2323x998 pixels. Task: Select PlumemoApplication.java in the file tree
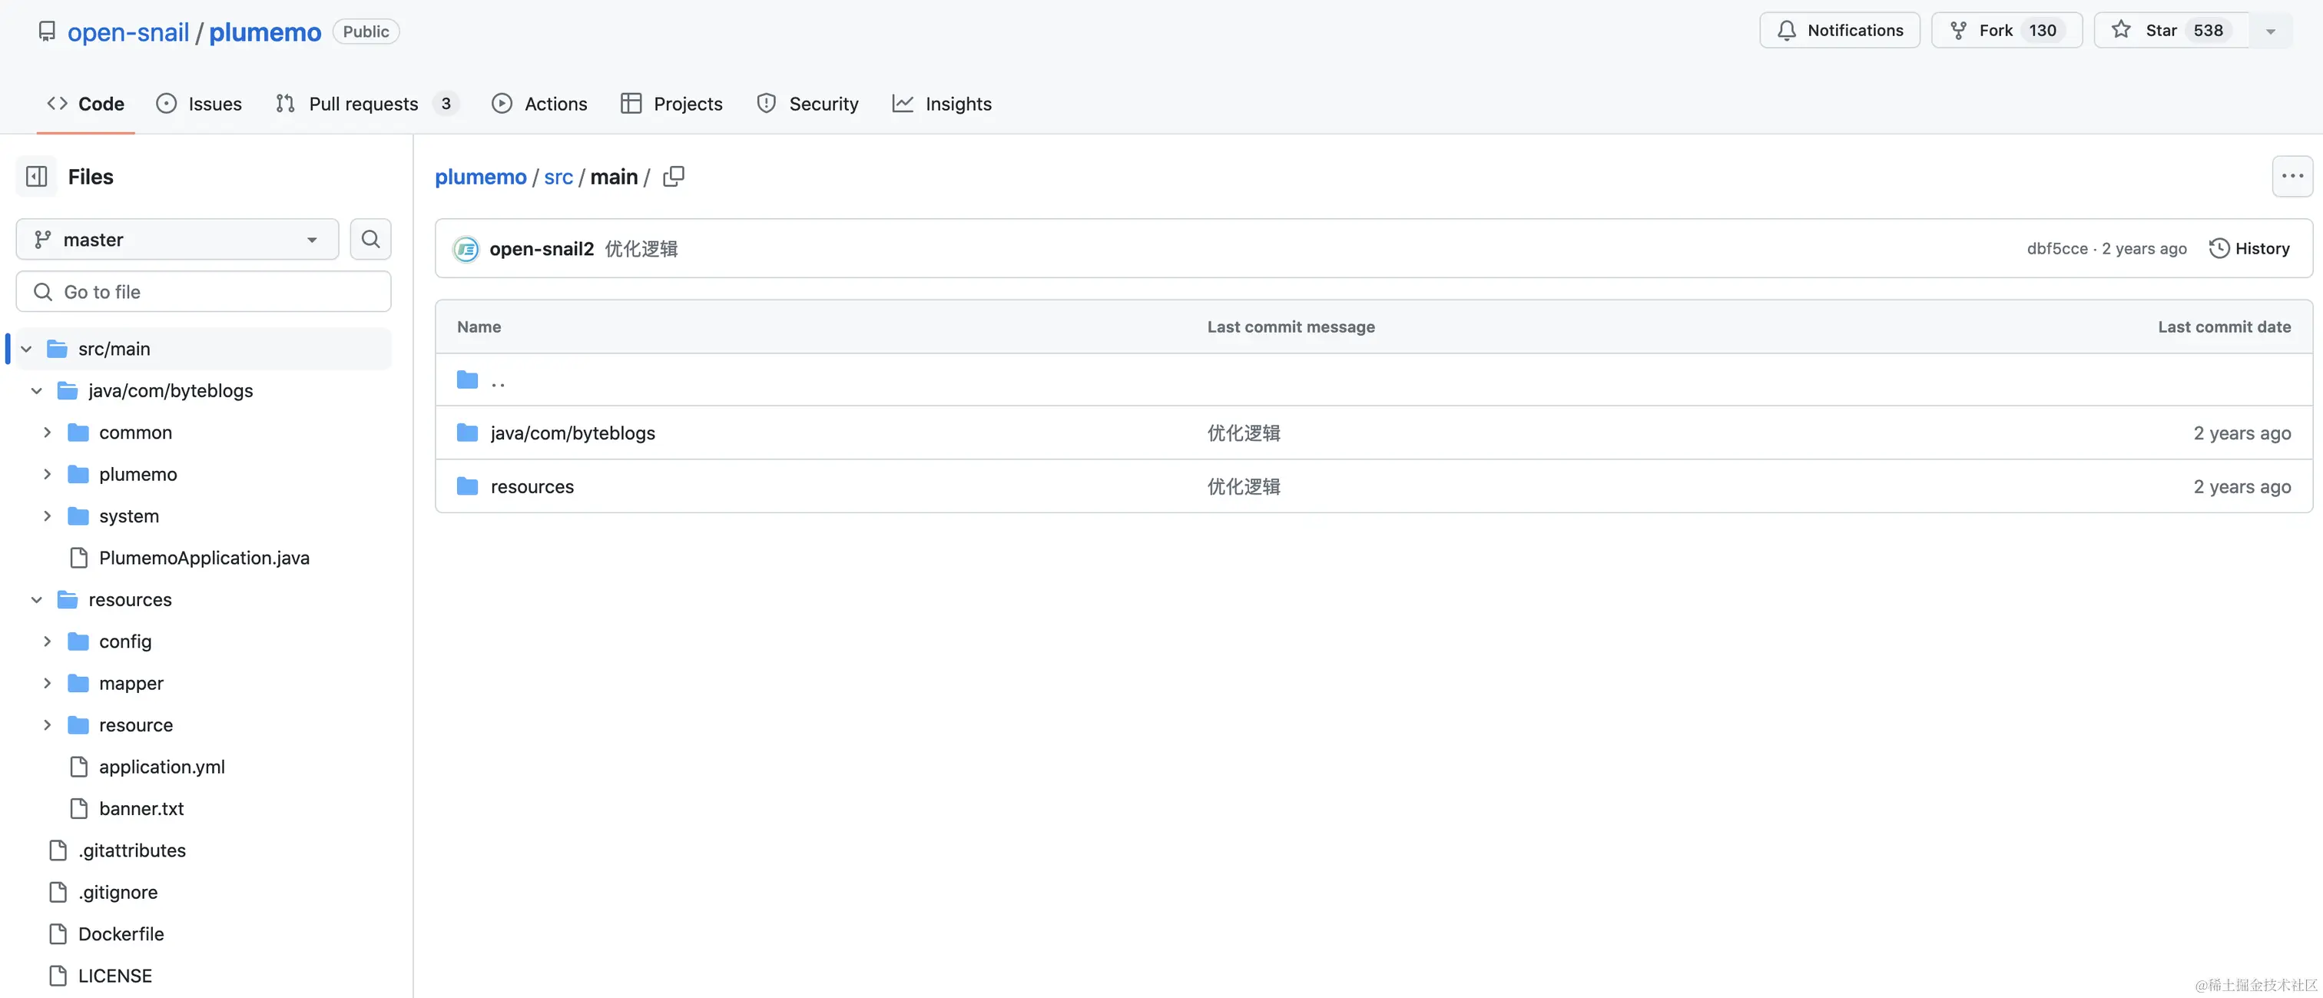pyautogui.click(x=204, y=558)
